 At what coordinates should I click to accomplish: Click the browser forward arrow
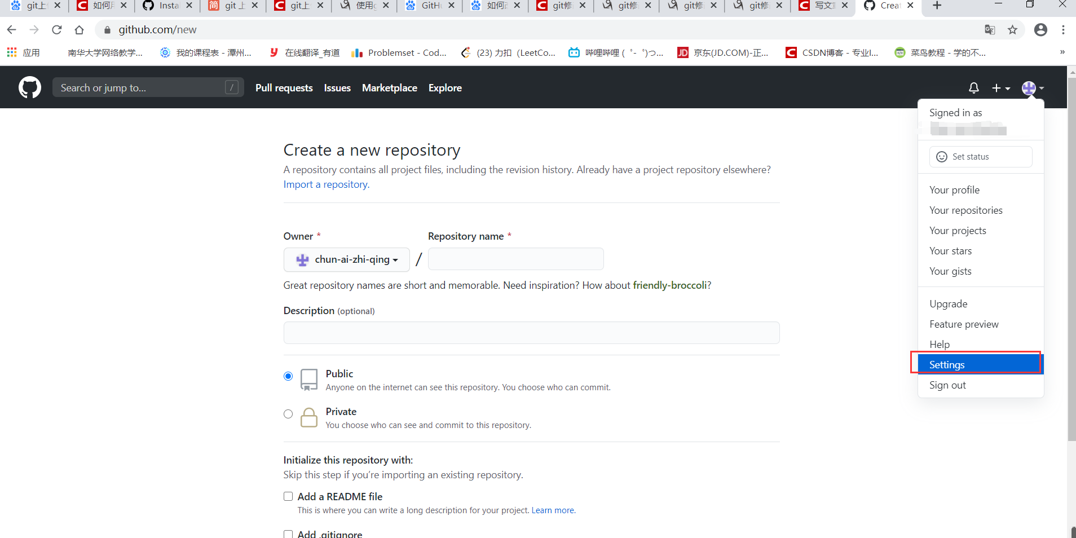(x=34, y=30)
